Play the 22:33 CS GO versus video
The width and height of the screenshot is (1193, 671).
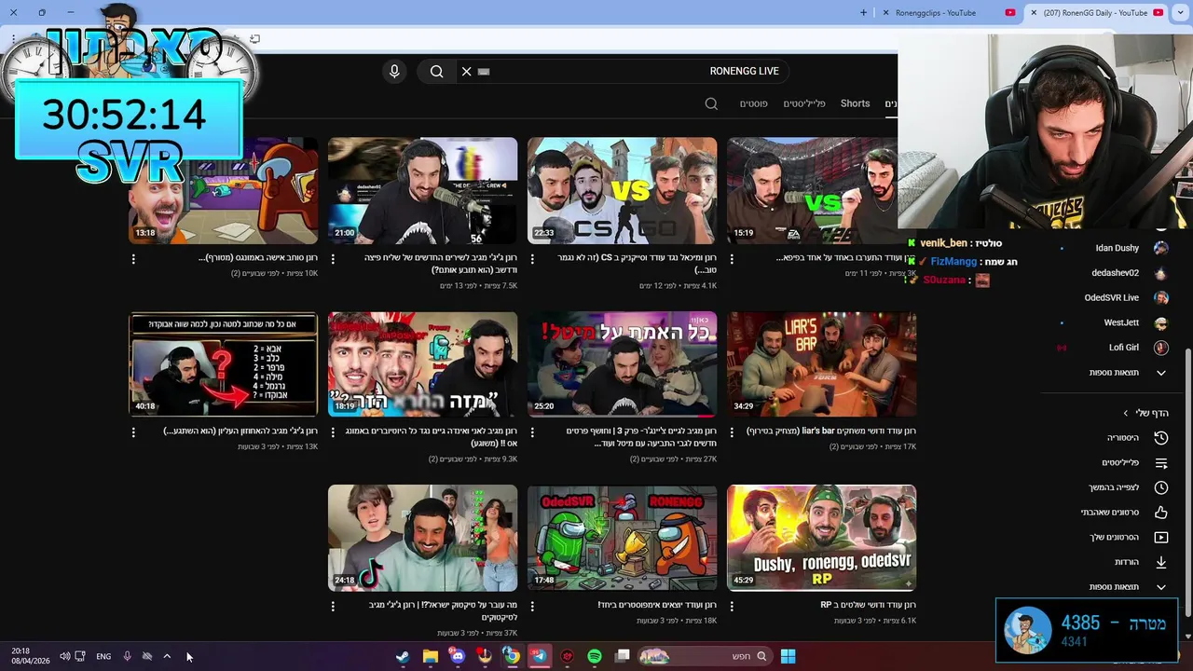[622, 191]
